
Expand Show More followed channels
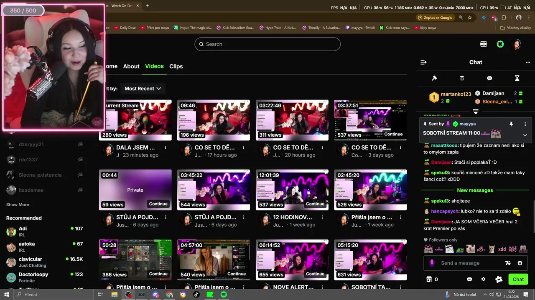[18, 205]
